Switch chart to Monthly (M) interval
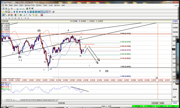180x108 pixels. point(28,18)
